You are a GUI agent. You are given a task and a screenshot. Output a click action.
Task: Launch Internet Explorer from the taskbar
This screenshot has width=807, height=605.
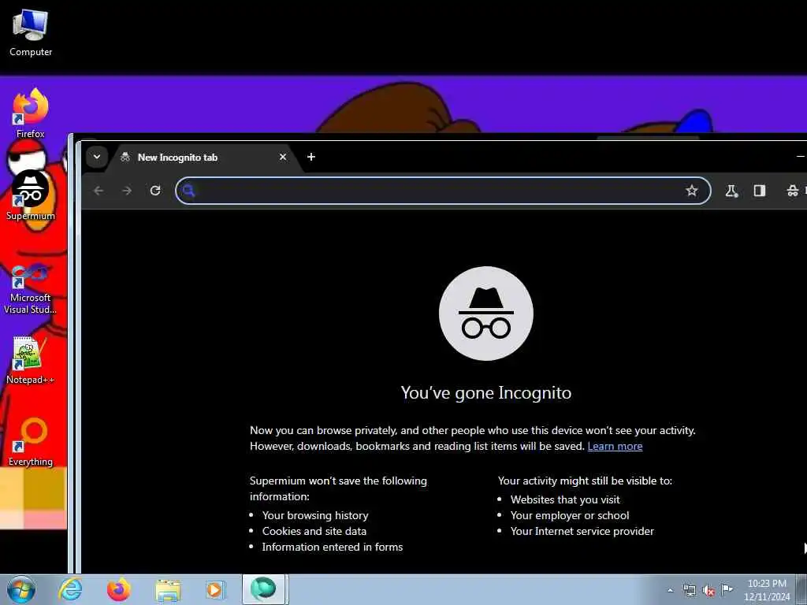coord(70,589)
